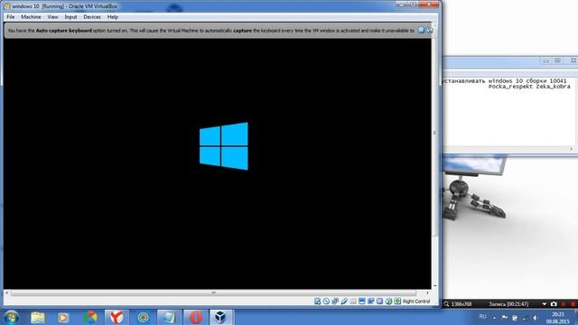Viewport: 578px width, 325px height.
Task: Take a snapshot with the recorder camera icon
Action: click(554, 304)
